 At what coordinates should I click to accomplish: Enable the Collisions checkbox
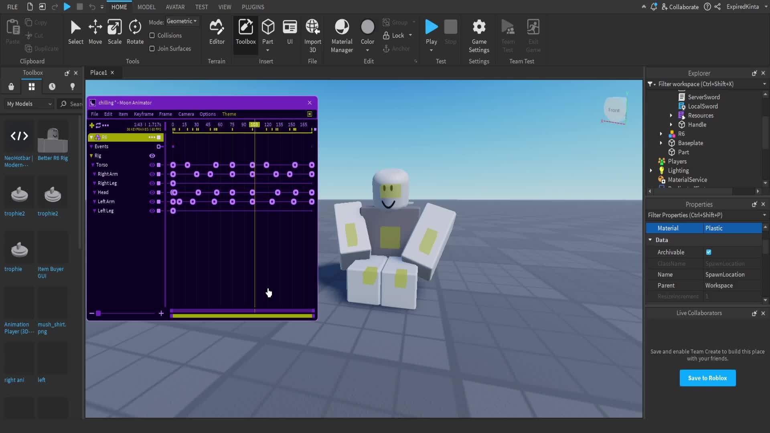pyautogui.click(x=153, y=35)
